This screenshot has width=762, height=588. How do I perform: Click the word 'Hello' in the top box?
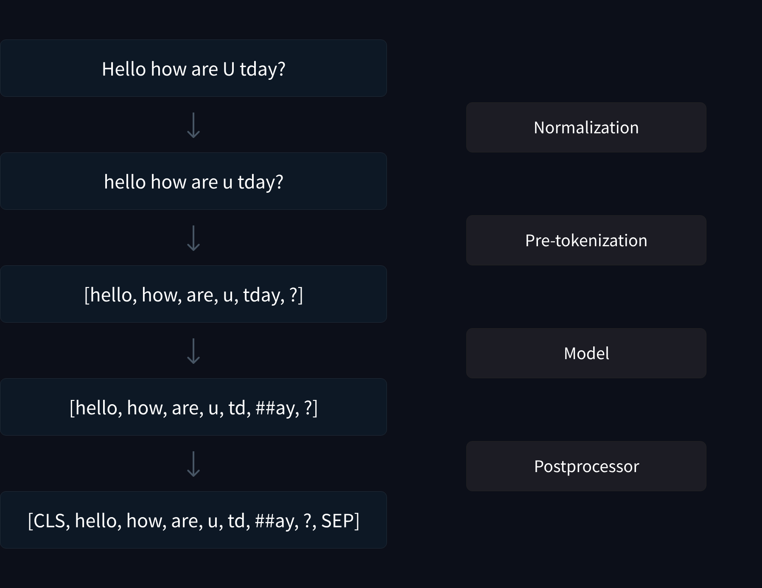click(x=124, y=69)
